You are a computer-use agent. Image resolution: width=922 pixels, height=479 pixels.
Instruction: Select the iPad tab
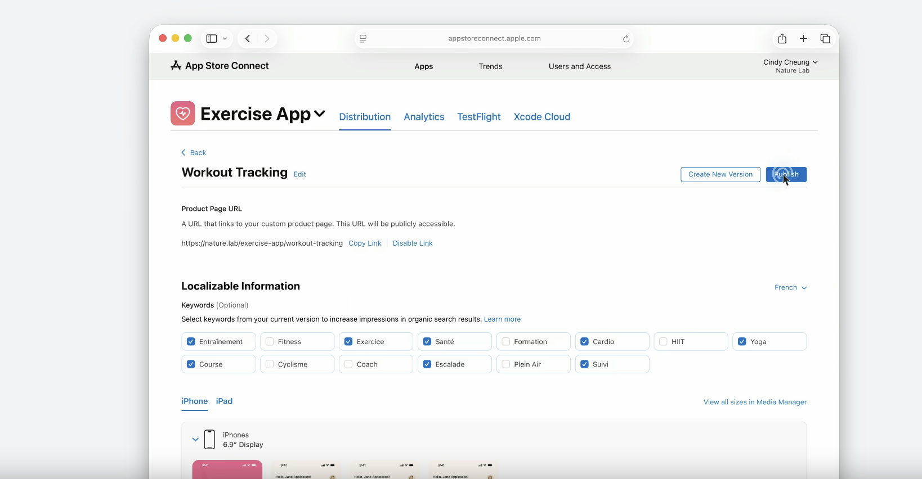224,401
